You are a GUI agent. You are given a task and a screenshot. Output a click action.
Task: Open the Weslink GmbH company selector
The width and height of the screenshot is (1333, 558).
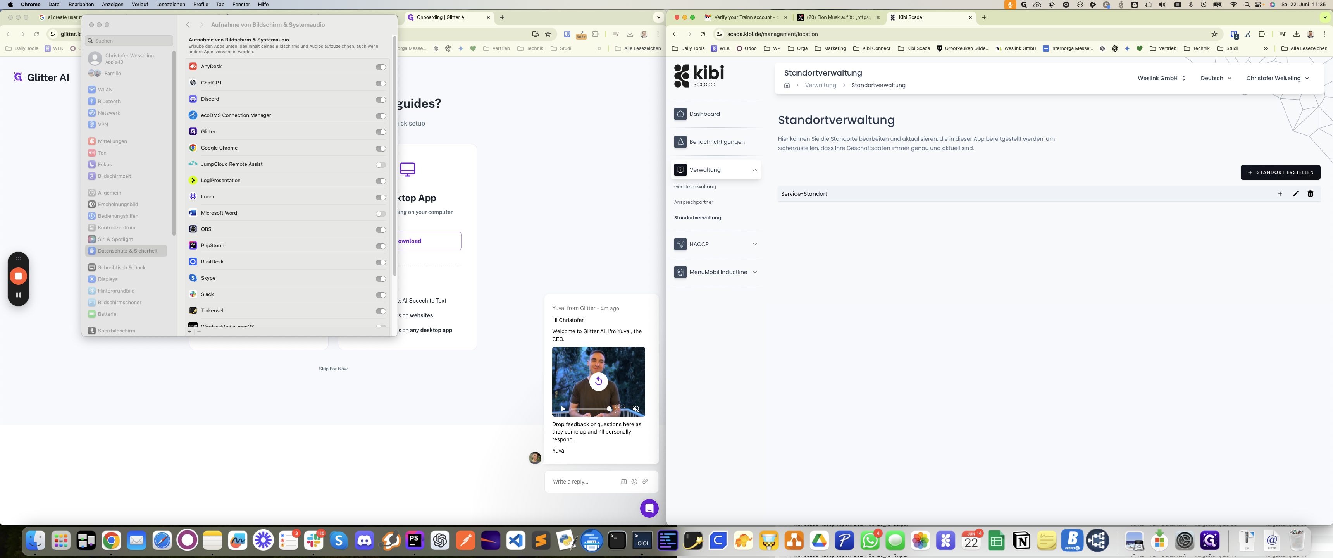click(x=1161, y=78)
